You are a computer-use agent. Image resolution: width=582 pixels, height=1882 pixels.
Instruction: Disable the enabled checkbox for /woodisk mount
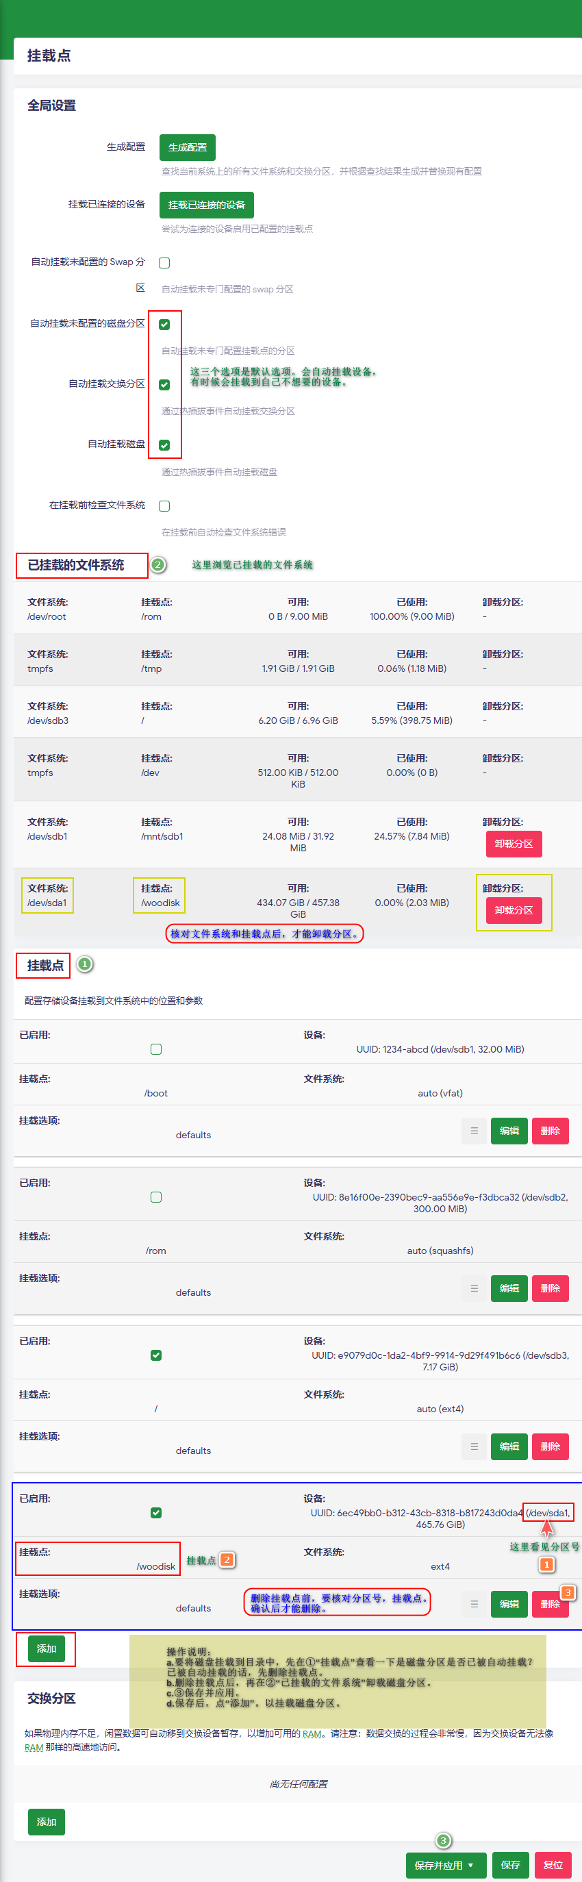[155, 1512]
